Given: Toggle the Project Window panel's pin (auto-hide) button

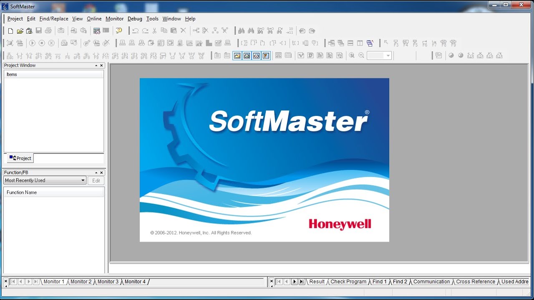Looking at the screenshot, I should tap(96, 65).
